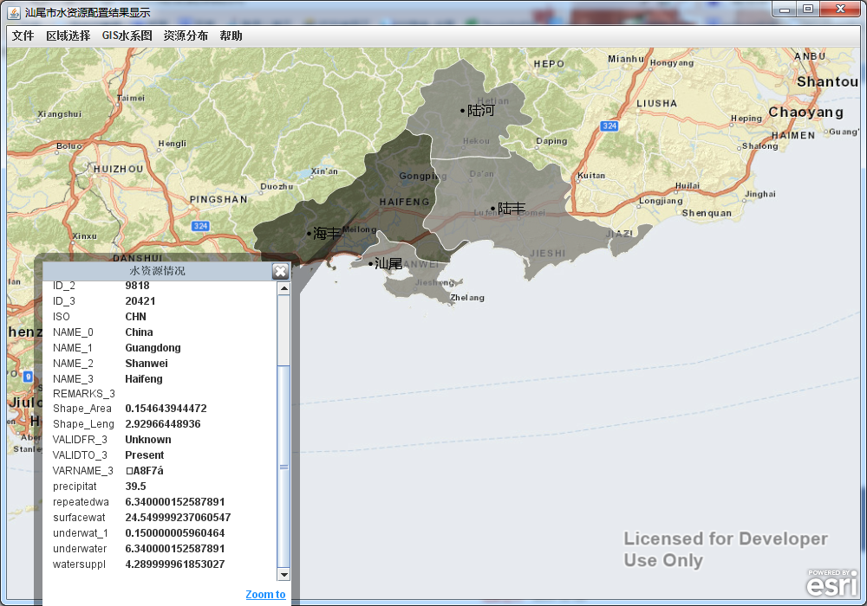
Task: Open the 区域选择 menu
Action: [x=68, y=35]
